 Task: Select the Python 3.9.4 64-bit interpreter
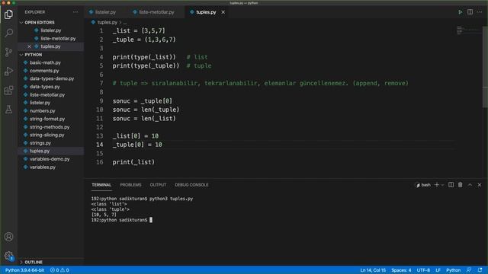24,270
